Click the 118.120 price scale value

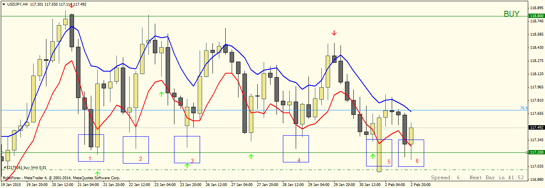(x=536, y=74)
